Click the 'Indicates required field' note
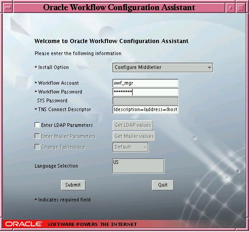The height and width of the screenshot is (232, 249). 62,200
